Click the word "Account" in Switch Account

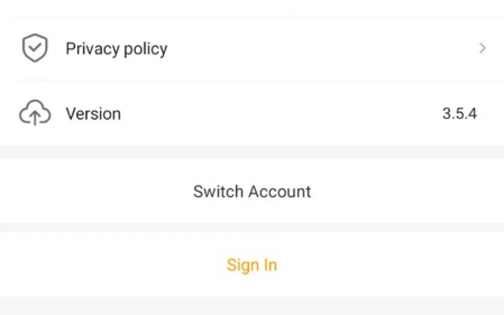[280, 191]
